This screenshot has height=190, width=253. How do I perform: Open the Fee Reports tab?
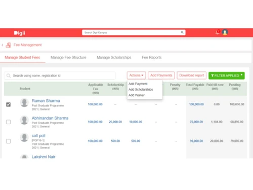152,57
